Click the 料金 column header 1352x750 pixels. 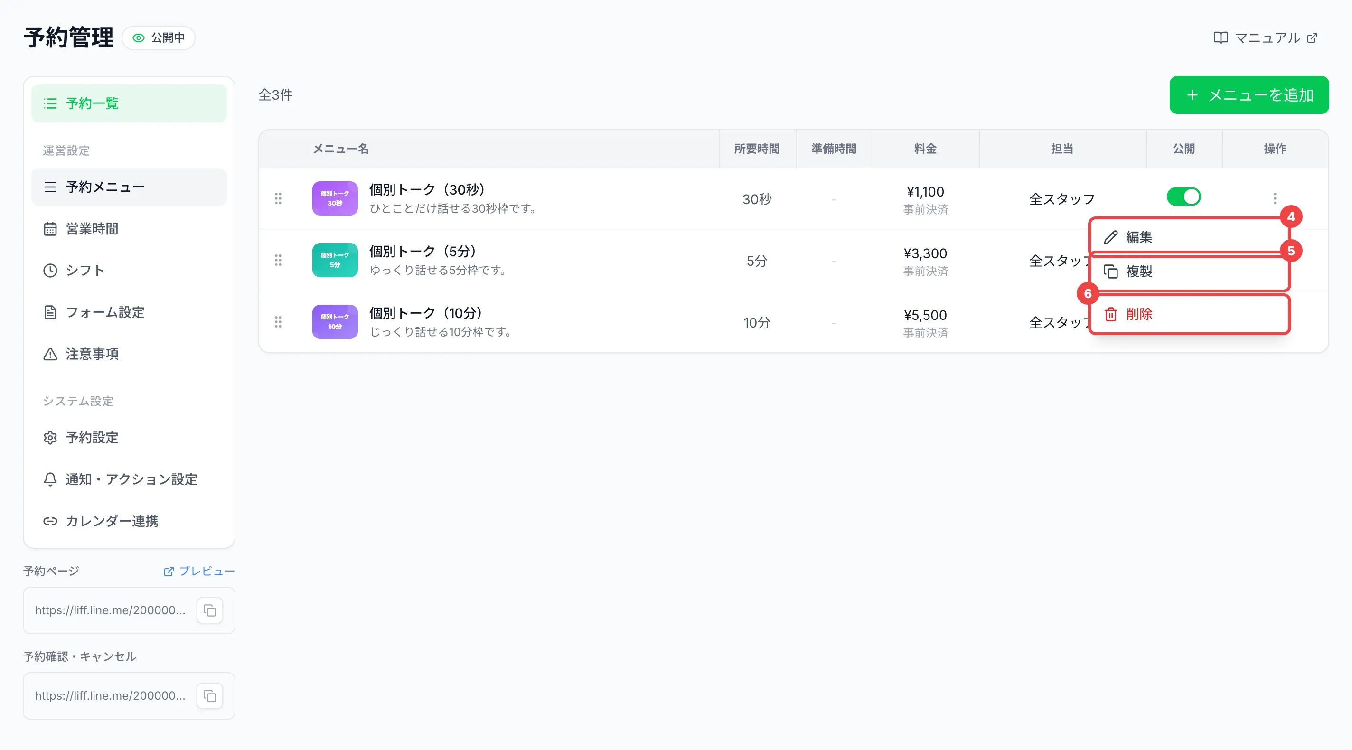point(925,149)
